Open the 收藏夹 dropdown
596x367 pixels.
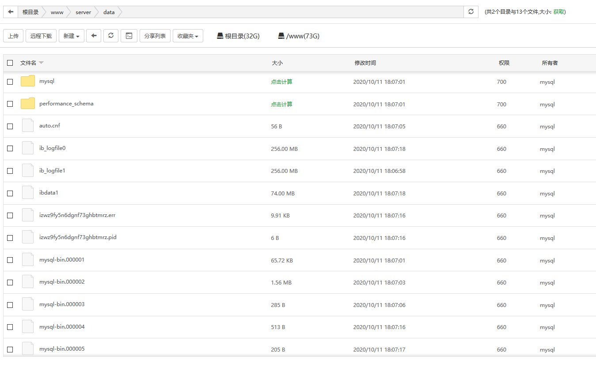click(188, 36)
